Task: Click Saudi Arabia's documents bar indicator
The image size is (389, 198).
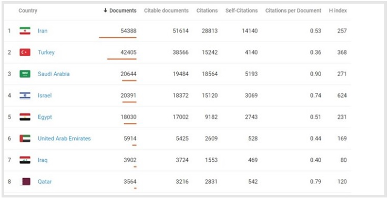Action: tap(129, 80)
